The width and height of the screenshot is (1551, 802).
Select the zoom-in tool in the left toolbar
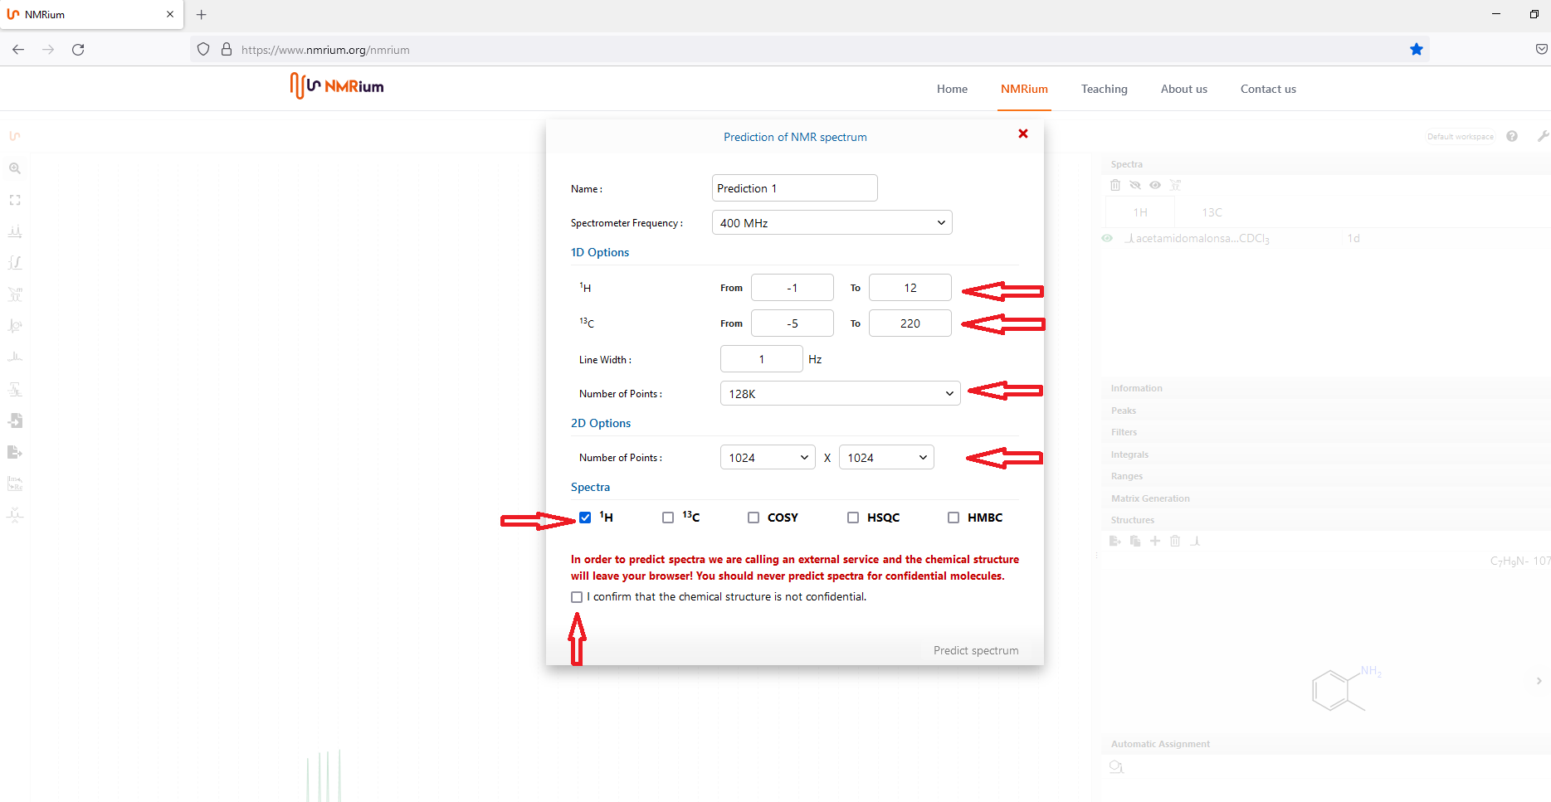[15, 168]
